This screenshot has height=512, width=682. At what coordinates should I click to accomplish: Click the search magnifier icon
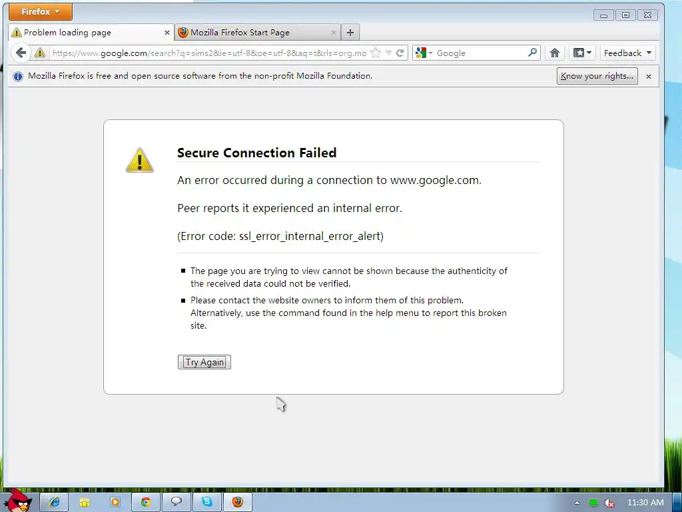(x=532, y=53)
